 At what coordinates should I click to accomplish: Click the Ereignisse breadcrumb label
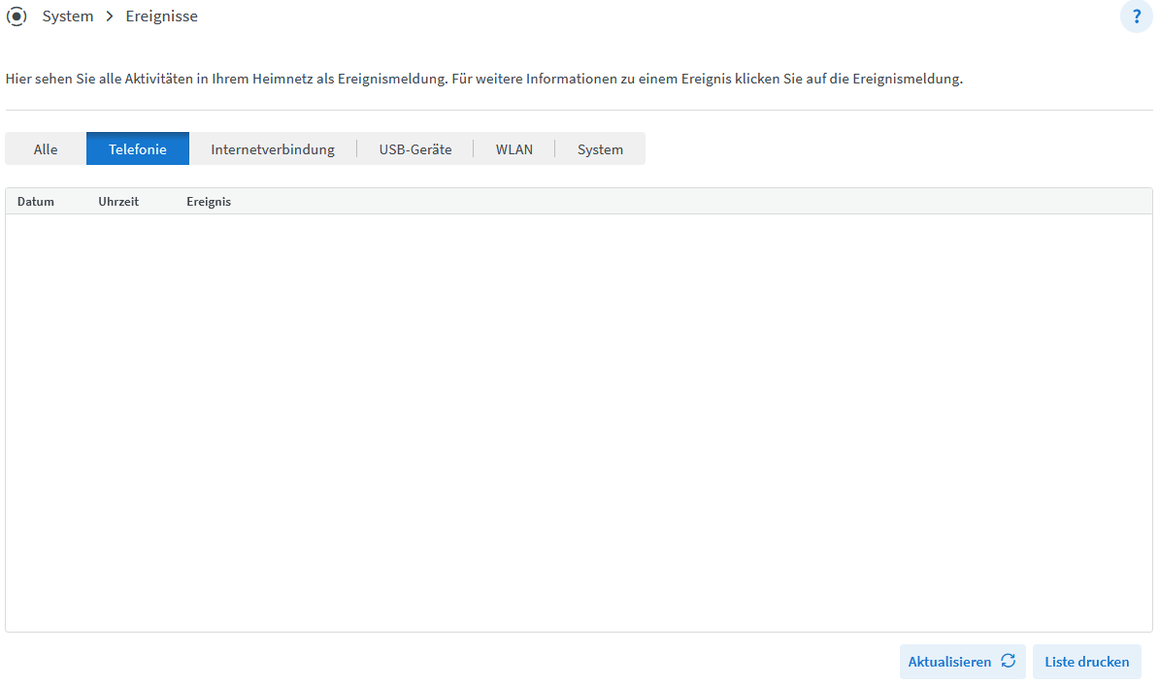tap(161, 16)
